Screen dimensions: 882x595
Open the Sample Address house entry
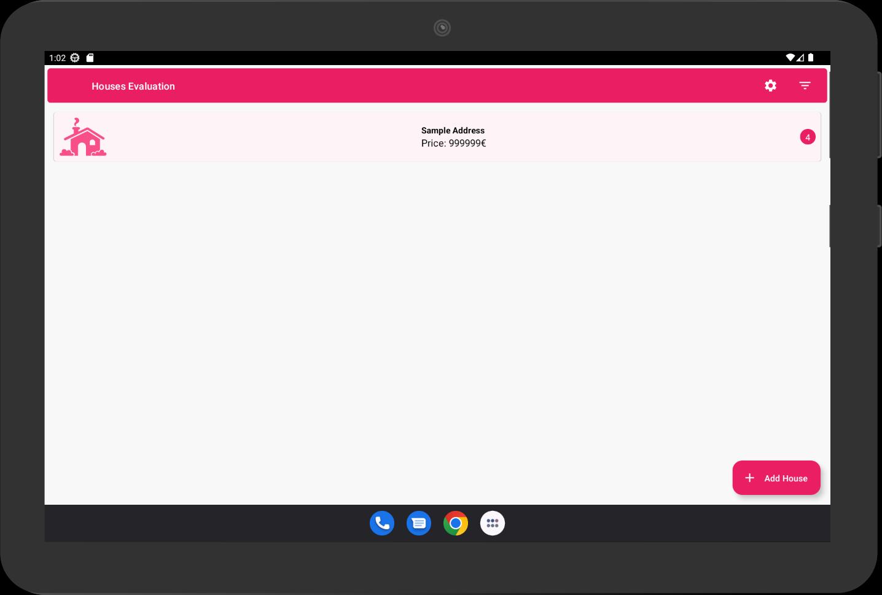(x=437, y=137)
